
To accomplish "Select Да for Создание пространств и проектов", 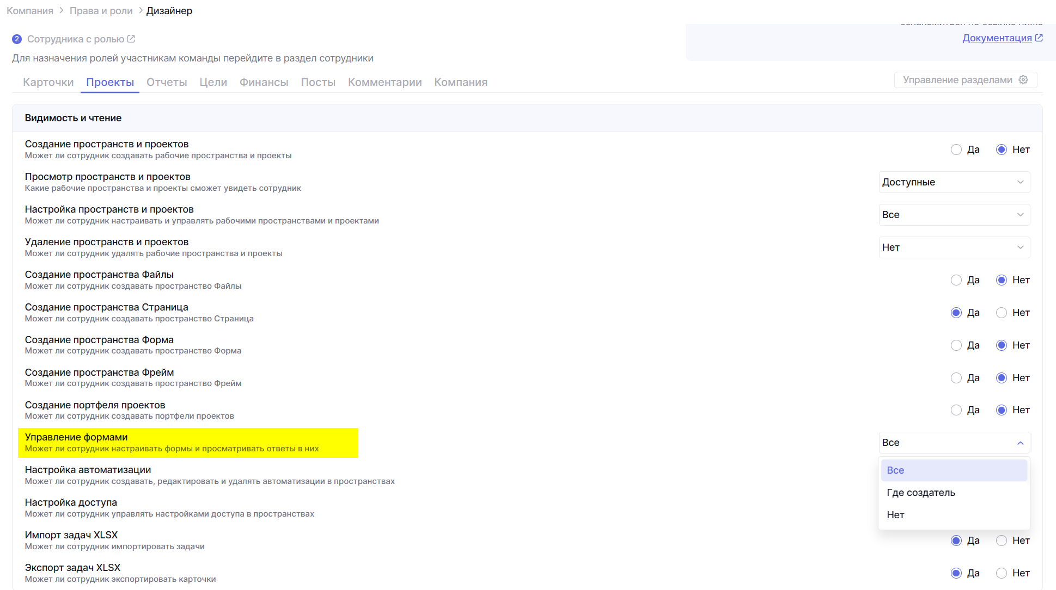I will (956, 150).
